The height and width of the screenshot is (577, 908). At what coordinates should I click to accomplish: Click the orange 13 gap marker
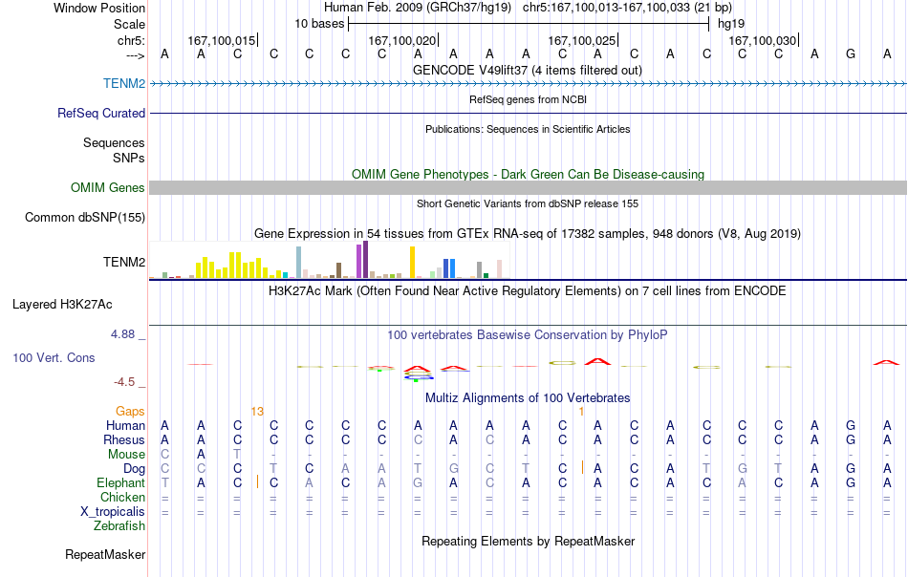(257, 411)
